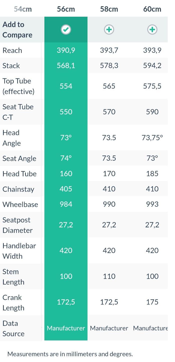175x362 pixels.
Task: Click the Data Source row label
Action: click(14, 328)
